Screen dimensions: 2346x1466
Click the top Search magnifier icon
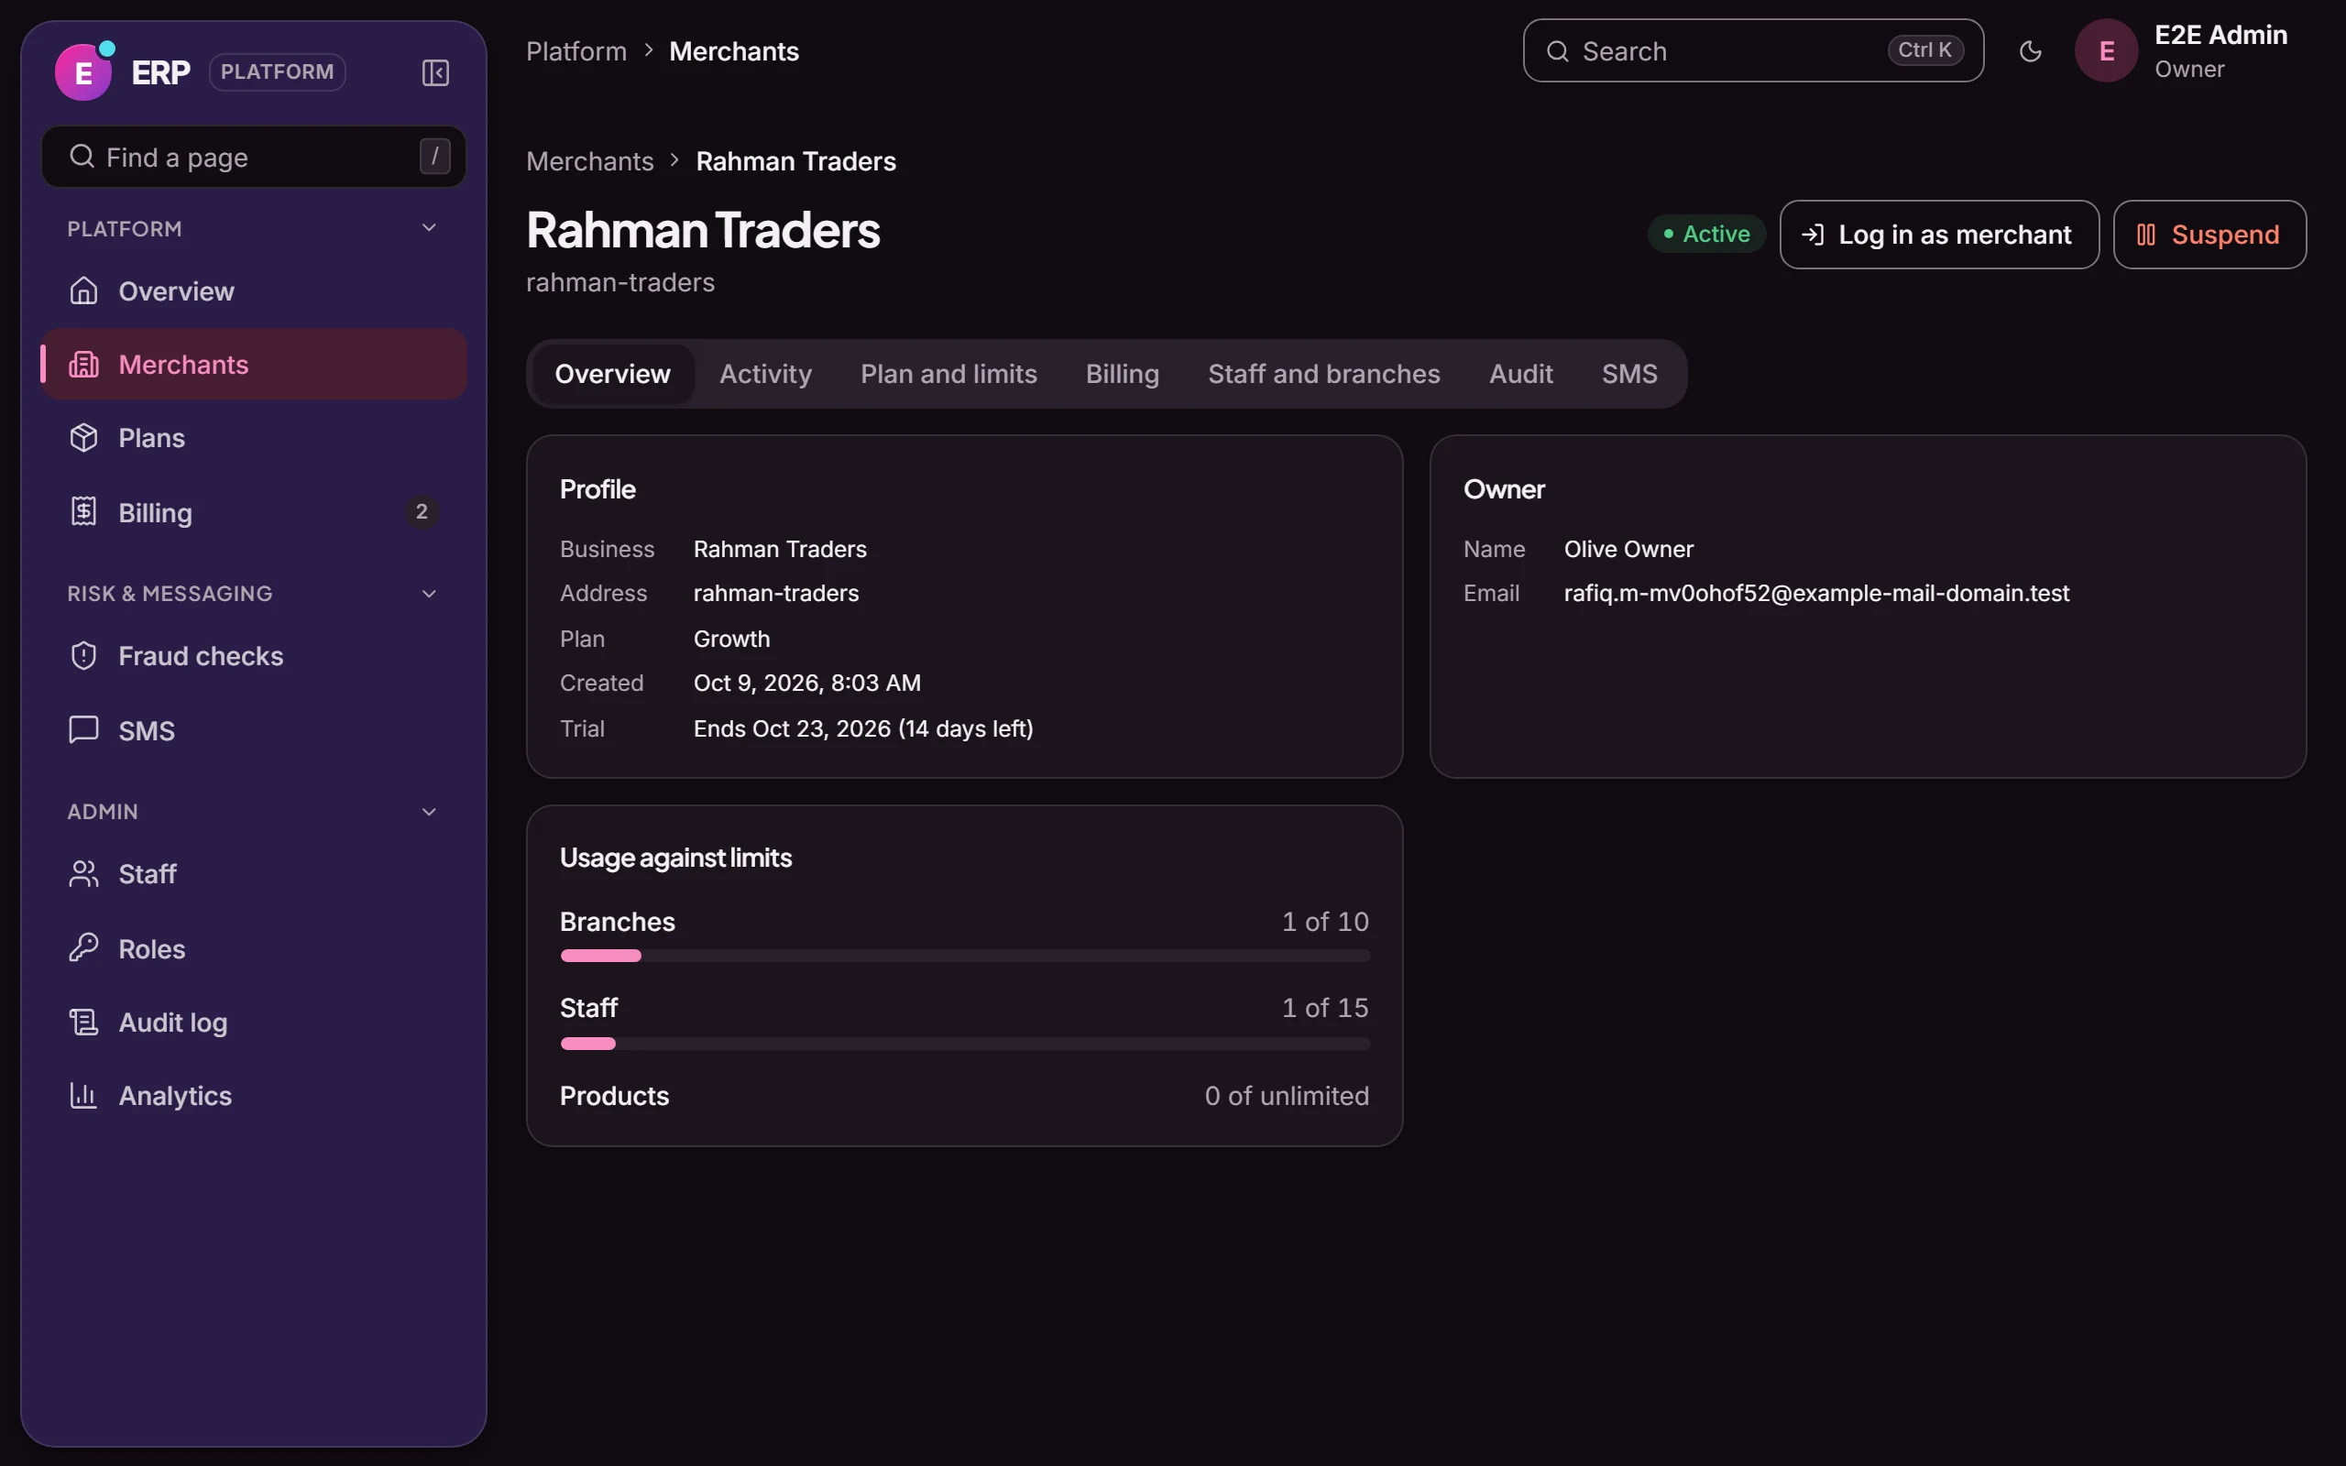click(x=1558, y=51)
